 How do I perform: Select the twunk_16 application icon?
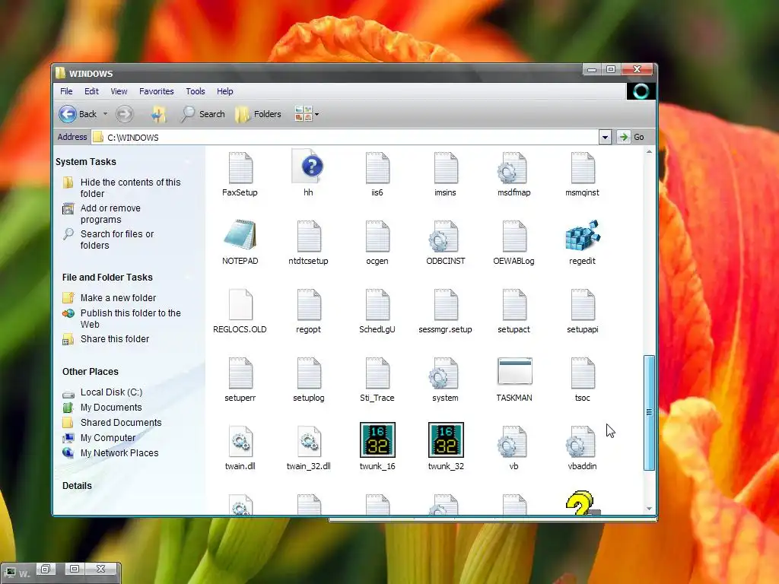(x=377, y=440)
